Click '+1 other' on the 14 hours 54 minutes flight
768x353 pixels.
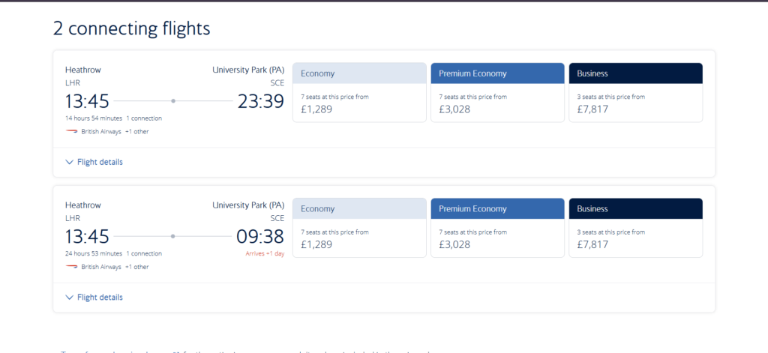pyautogui.click(x=137, y=132)
